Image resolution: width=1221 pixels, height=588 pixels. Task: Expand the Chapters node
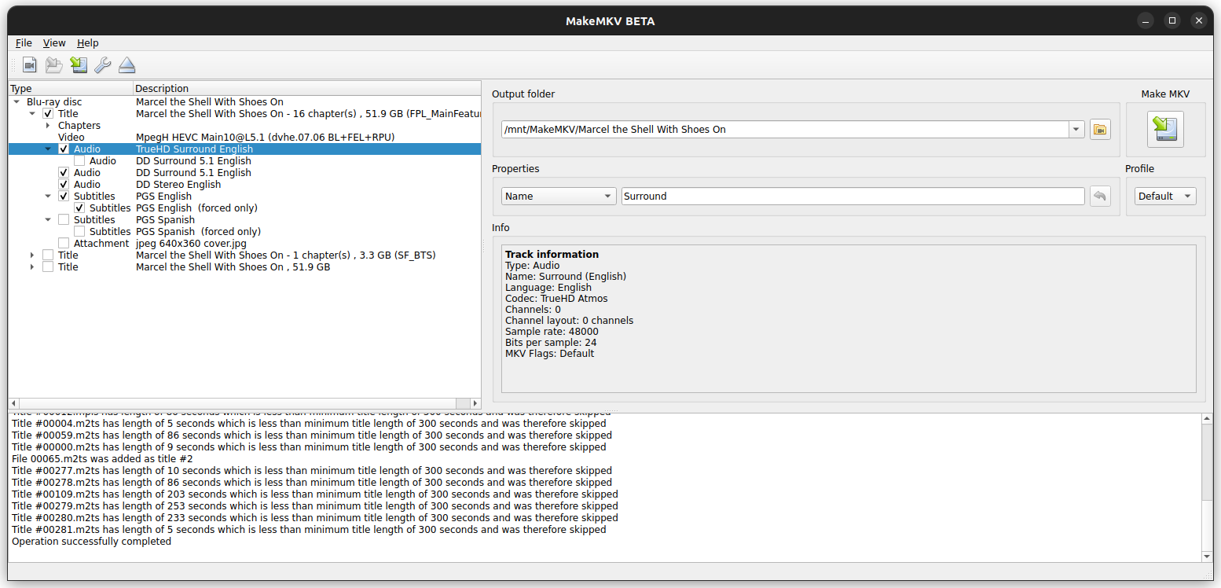(48, 126)
